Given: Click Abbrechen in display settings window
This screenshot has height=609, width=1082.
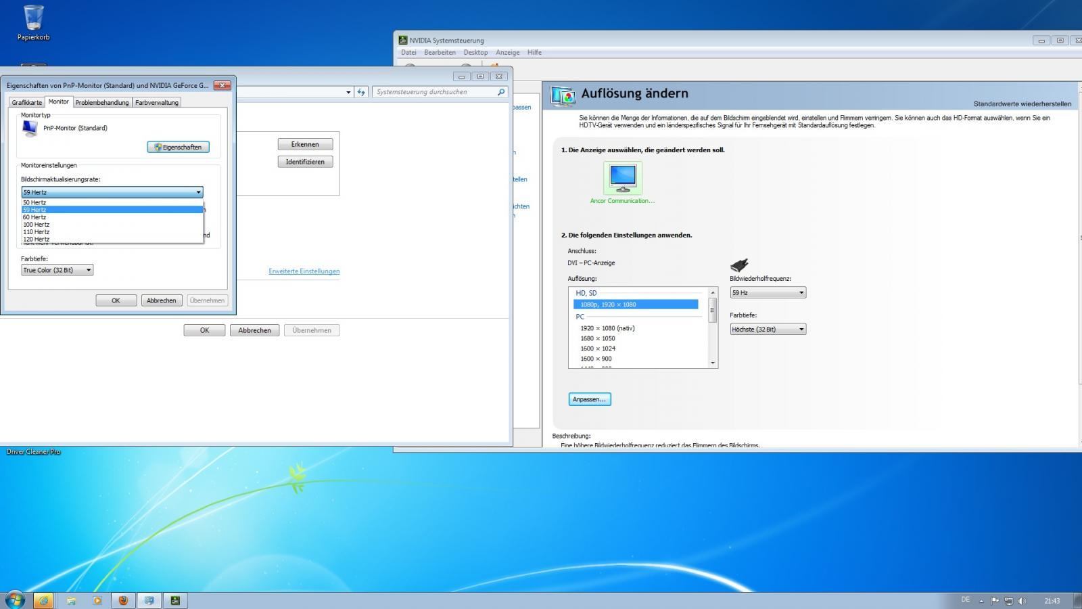Looking at the screenshot, I should point(254,330).
